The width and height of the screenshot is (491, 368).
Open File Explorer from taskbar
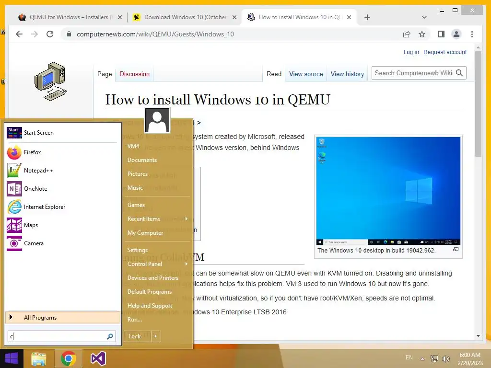pyautogui.click(x=39, y=358)
